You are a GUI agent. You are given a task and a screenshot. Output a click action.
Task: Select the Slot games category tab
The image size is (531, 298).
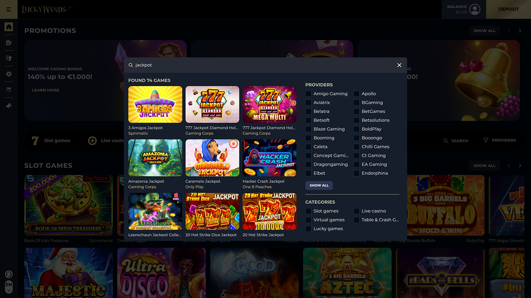point(51,141)
